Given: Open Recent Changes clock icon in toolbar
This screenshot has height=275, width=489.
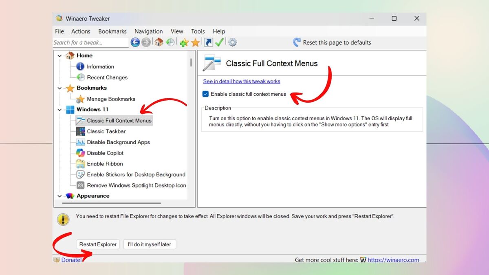Looking at the screenshot, I should (170, 42).
